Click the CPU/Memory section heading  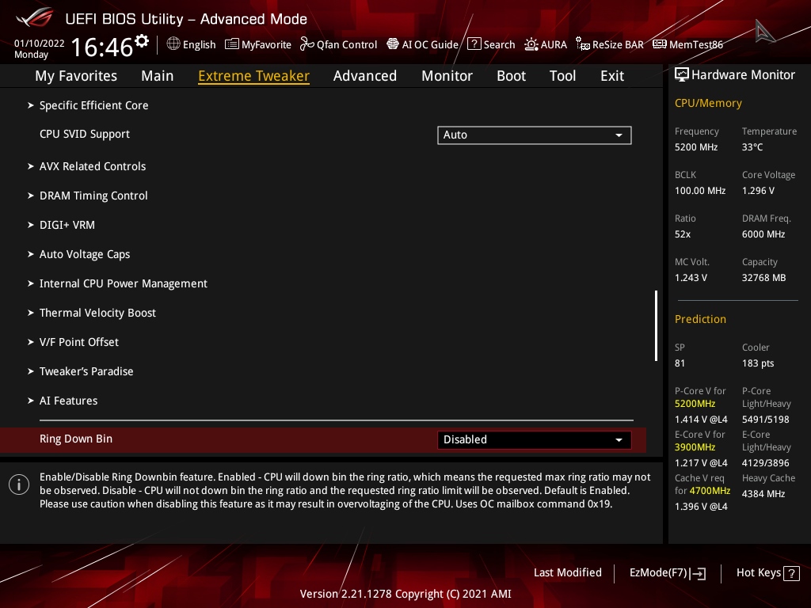[708, 103]
